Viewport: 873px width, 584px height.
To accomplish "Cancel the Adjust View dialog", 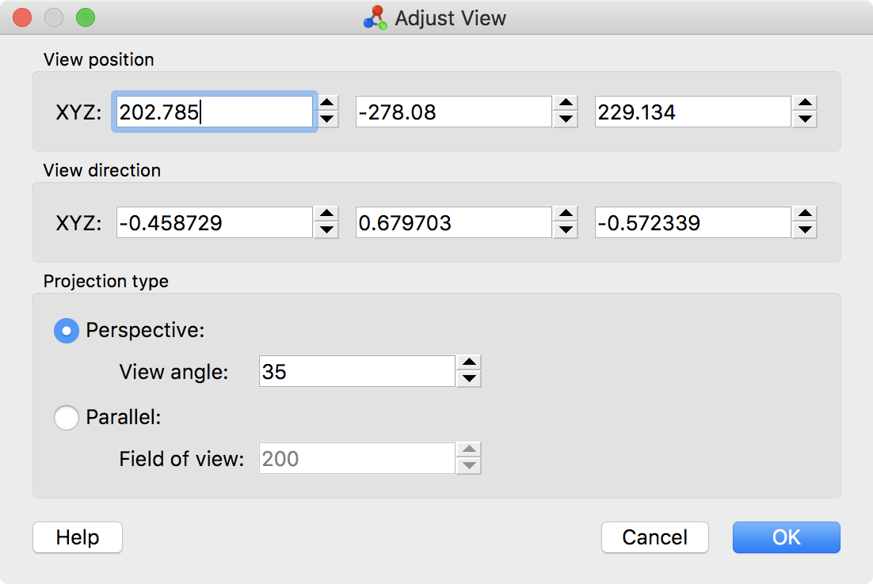I will (654, 537).
